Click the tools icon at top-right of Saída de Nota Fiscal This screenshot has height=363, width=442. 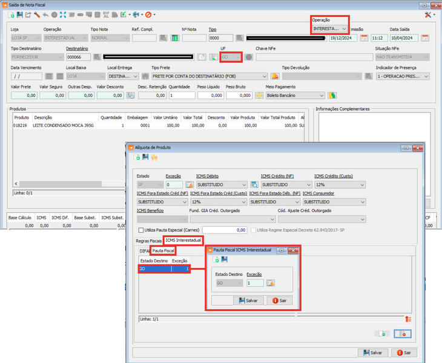pyautogui.click(x=429, y=14)
